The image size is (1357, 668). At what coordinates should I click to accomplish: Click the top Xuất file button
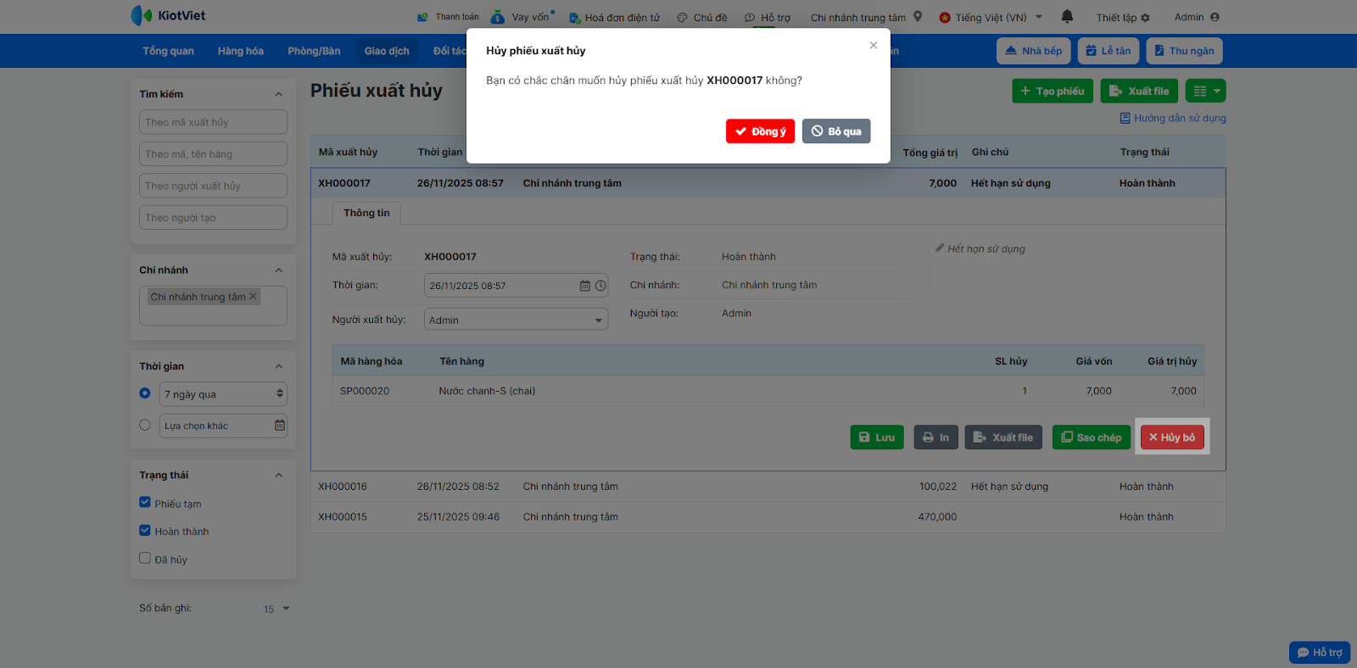coord(1139,91)
